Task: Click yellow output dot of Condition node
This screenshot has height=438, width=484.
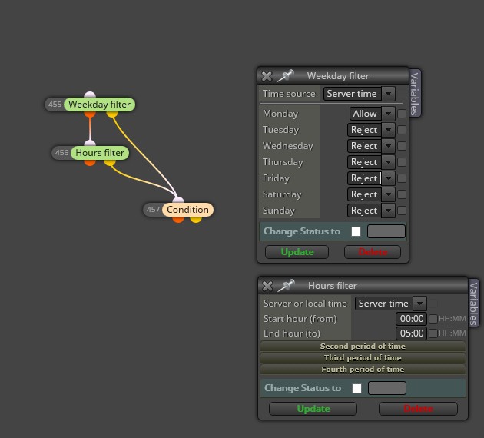Action: pyautogui.click(x=196, y=219)
